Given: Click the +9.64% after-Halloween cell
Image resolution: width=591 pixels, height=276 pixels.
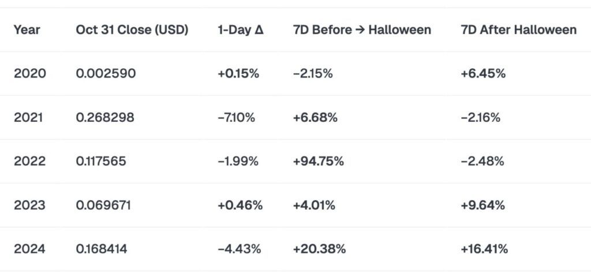Looking at the screenshot, I should pos(483,206).
